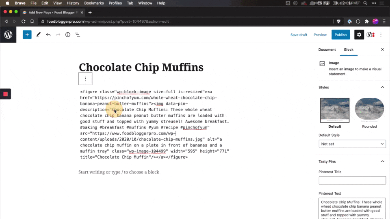
Task: Open browser extensions puzzle icon
Action: pos(366,21)
